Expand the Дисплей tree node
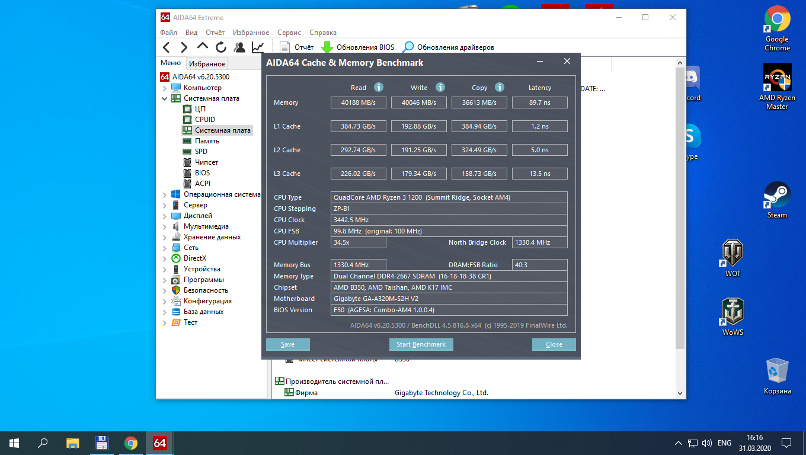This screenshot has height=455, width=806. pyautogui.click(x=165, y=216)
